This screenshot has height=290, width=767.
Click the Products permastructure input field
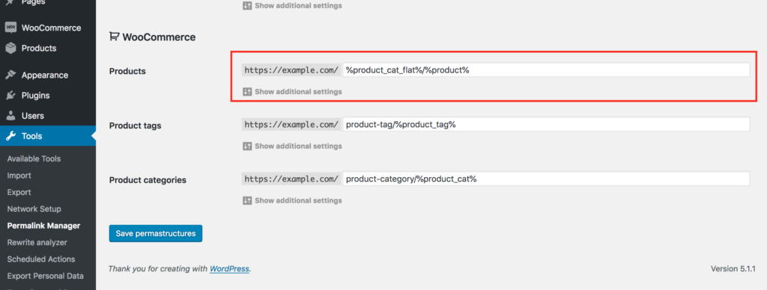pos(546,70)
